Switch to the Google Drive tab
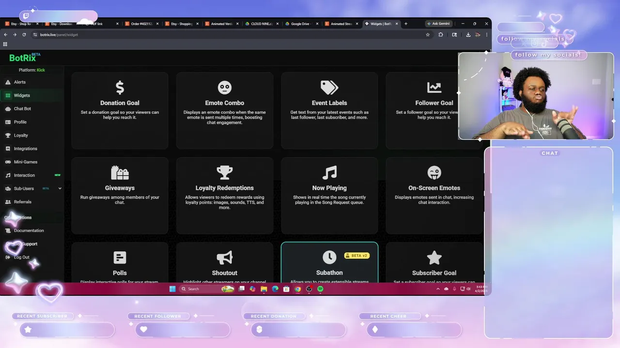Image resolution: width=620 pixels, height=348 pixels. [x=301, y=24]
